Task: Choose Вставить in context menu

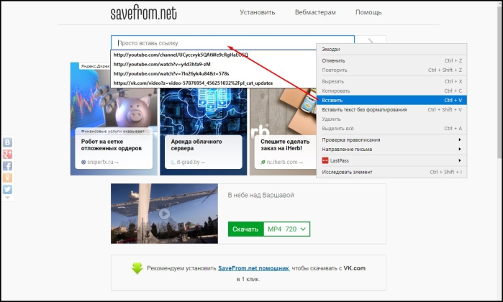Action: [x=391, y=100]
